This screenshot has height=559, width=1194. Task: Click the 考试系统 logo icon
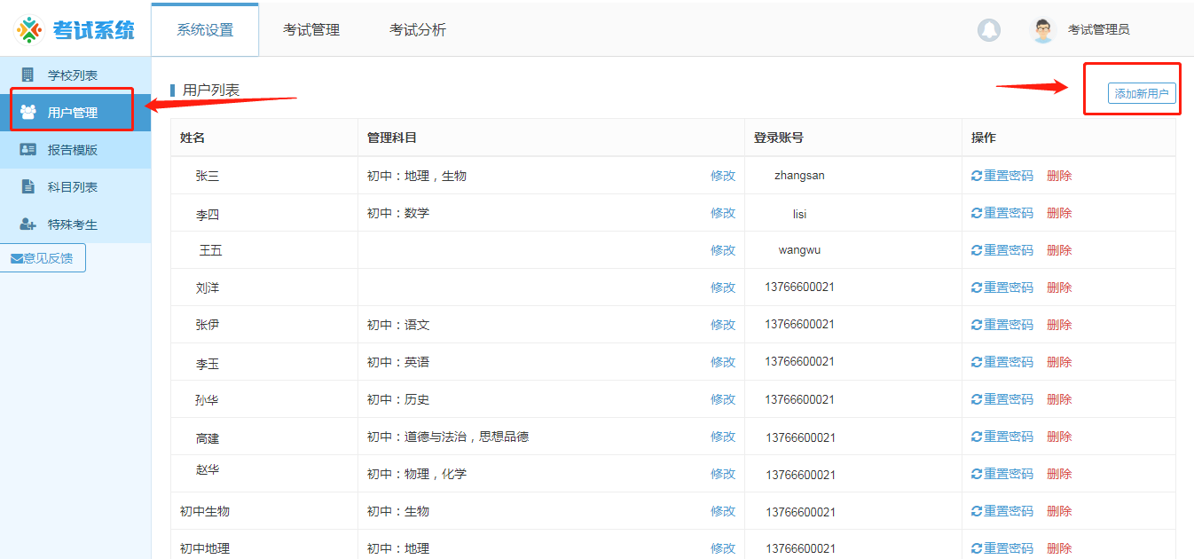30,28
